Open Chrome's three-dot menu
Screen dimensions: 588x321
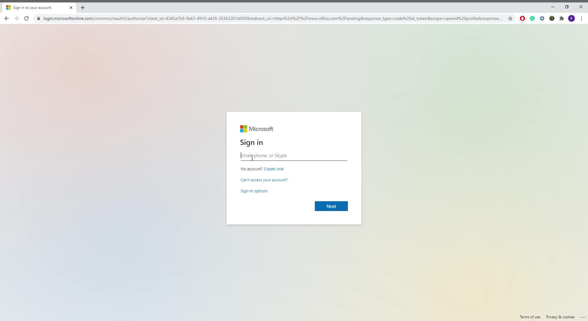581,18
